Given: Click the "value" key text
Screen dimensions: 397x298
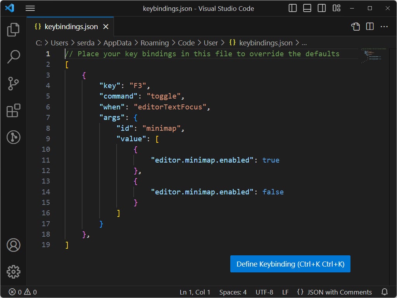Looking at the screenshot, I should pos(131,139).
